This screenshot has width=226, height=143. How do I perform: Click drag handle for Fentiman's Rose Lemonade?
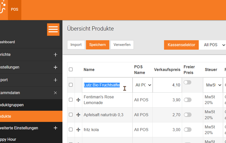pos(78,100)
